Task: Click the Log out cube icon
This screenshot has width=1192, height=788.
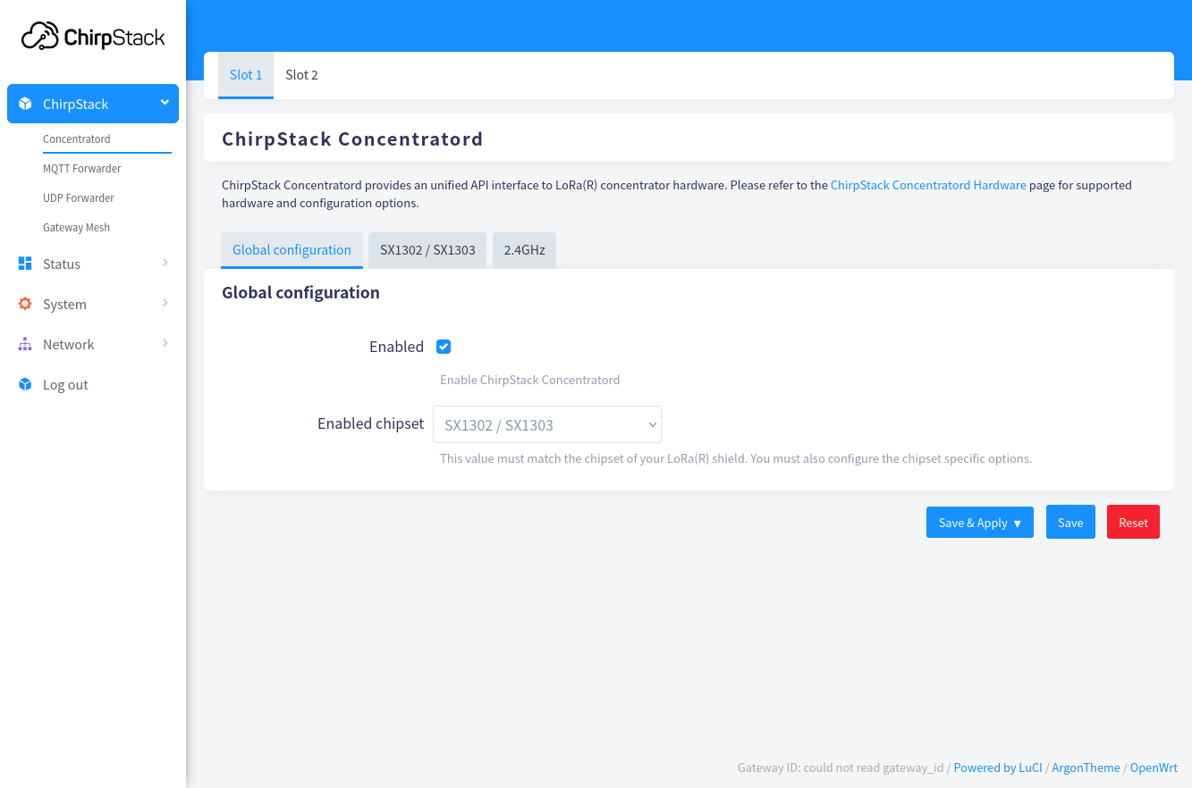Action: (25, 384)
